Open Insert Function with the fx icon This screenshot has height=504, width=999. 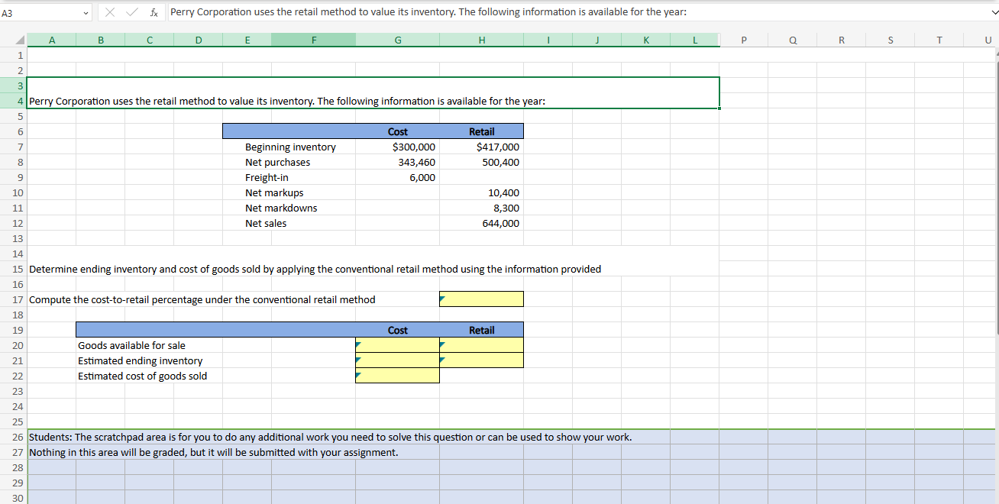point(154,12)
